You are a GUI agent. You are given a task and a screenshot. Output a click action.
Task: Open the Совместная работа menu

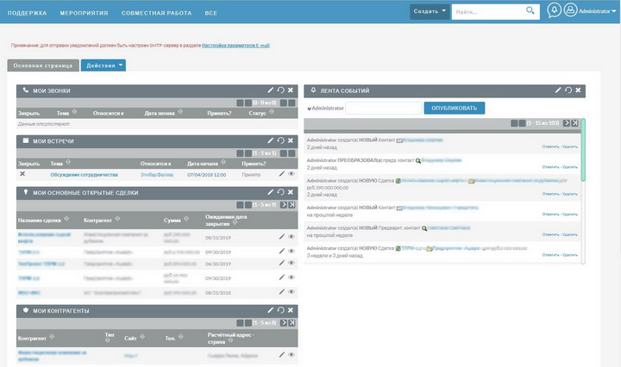click(x=156, y=13)
